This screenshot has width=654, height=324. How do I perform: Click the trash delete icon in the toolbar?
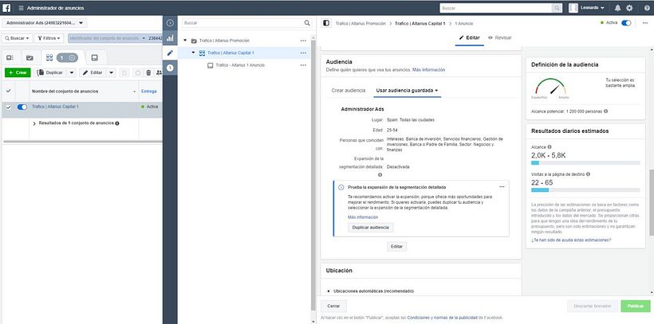tap(148, 72)
